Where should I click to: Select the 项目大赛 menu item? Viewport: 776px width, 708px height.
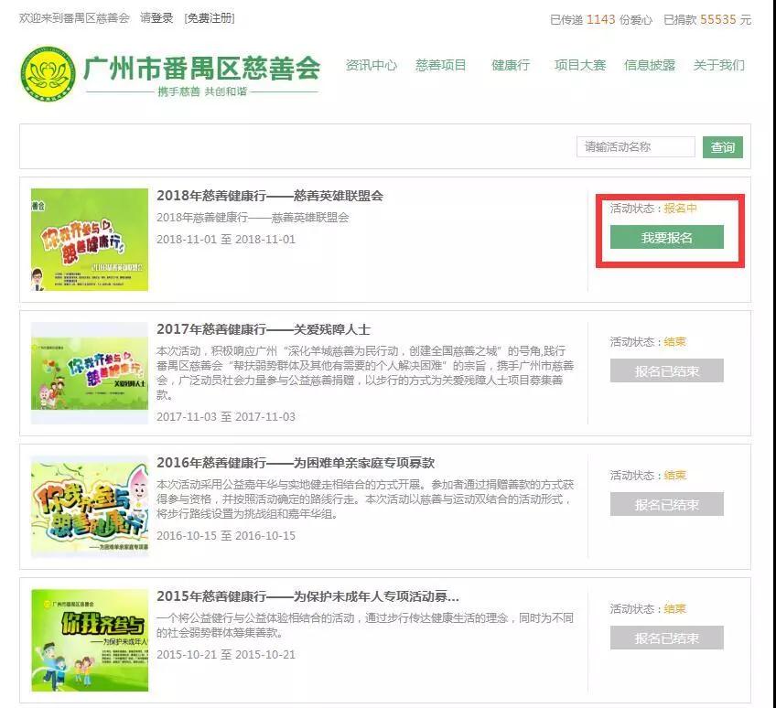(580, 65)
